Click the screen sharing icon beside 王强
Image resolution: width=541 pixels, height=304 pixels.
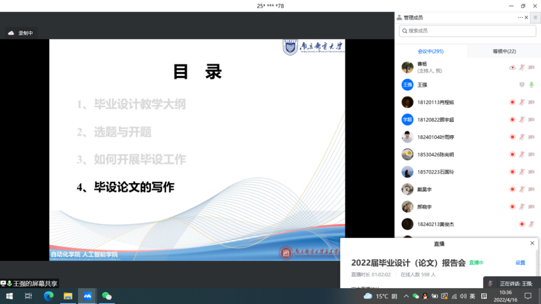coord(522,85)
